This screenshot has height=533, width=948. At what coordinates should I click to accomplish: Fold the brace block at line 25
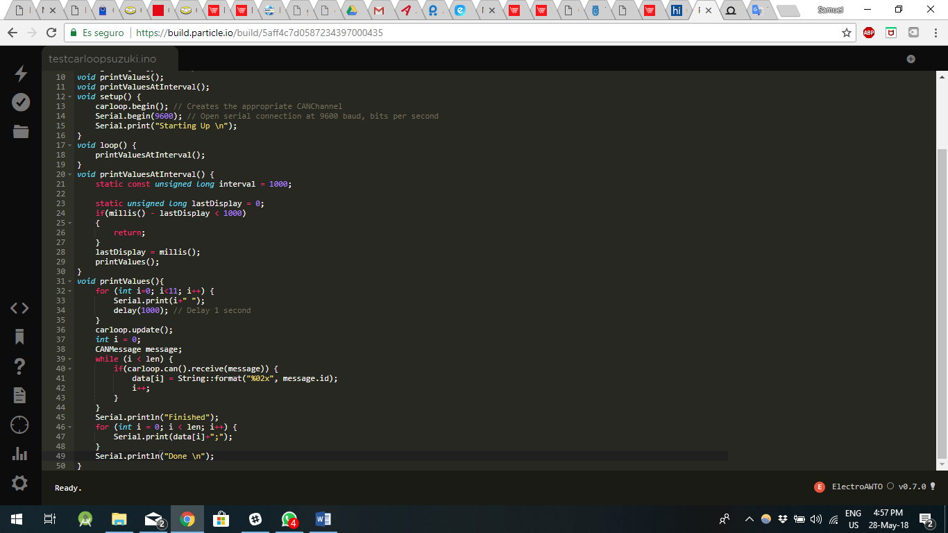point(70,223)
